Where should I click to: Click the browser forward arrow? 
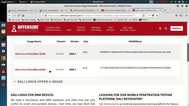click(x=14, y=16)
